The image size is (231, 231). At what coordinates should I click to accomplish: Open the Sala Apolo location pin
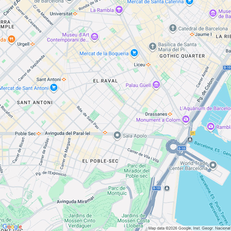[117, 135]
